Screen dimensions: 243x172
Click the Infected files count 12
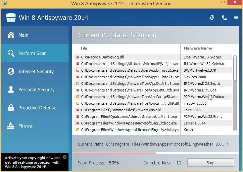[x=179, y=163]
